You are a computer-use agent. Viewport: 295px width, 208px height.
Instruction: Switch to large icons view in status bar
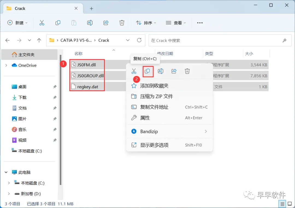(x=290, y=204)
